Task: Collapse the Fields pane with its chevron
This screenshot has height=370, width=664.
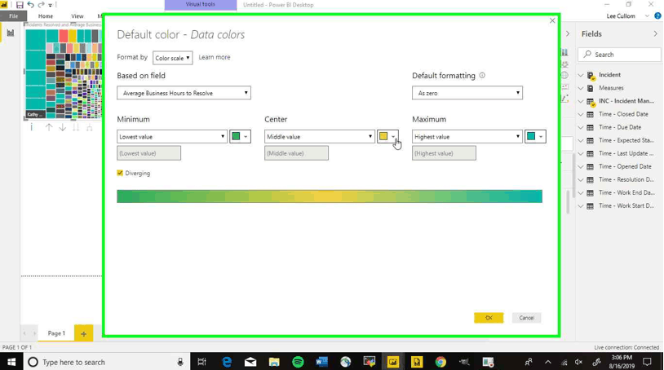Action: pyautogui.click(x=656, y=34)
